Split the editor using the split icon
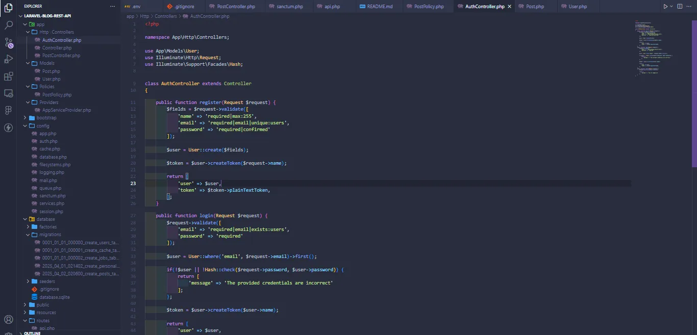This screenshot has height=335, width=697. (679, 6)
